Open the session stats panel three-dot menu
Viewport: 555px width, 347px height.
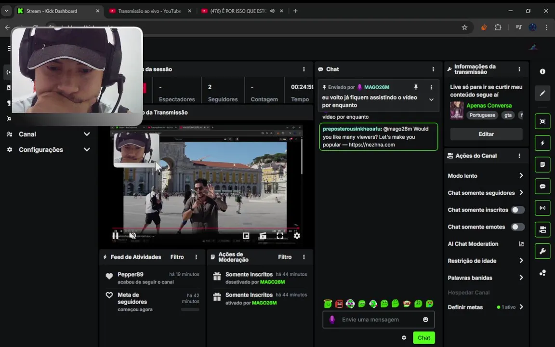[x=304, y=69]
